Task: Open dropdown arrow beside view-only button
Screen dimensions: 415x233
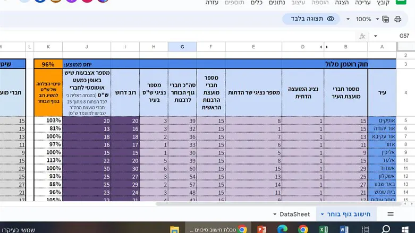Action: 348,19
